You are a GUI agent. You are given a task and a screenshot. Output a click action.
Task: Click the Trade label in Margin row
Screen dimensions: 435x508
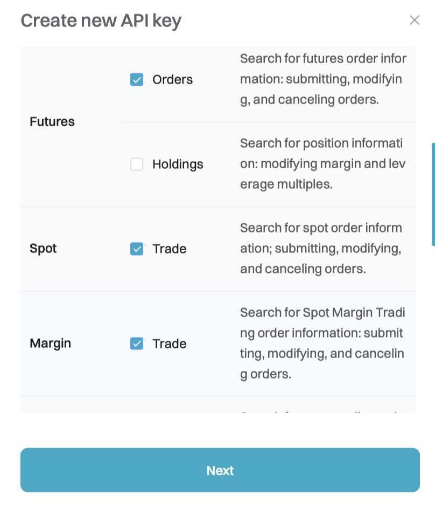coord(169,344)
